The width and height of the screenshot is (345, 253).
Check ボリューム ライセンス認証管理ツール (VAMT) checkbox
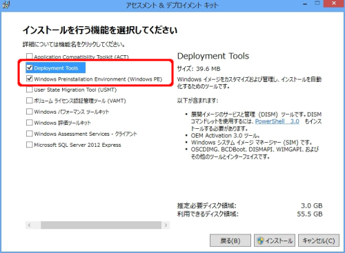30,101
